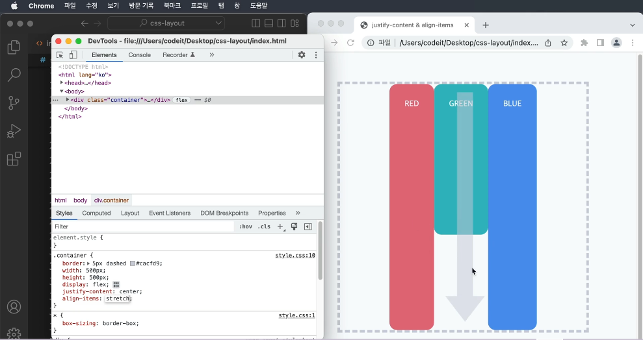The width and height of the screenshot is (643, 340).
Task: Add new style rule plus button
Action: point(280,226)
